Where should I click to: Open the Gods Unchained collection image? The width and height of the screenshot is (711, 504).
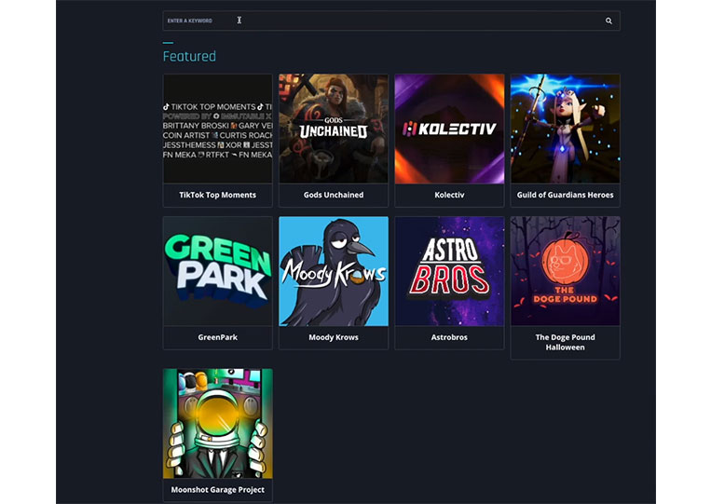coord(334,129)
